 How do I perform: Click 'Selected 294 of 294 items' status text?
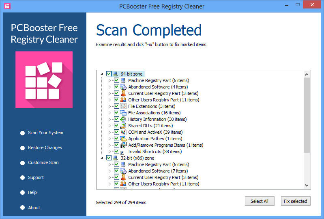(121, 202)
